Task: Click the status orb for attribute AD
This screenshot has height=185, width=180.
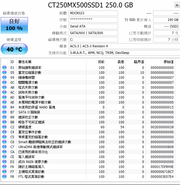Action: point(4,97)
